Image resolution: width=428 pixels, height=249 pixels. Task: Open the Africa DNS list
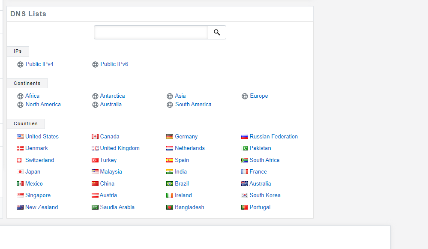pos(33,96)
